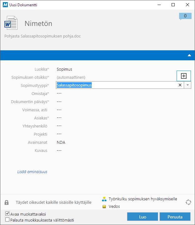Select the Omistaja field value
Viewport: 195px width, 225px height.
tap(59, 93)
